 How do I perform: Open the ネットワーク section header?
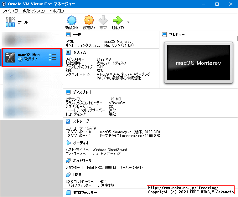82,160
